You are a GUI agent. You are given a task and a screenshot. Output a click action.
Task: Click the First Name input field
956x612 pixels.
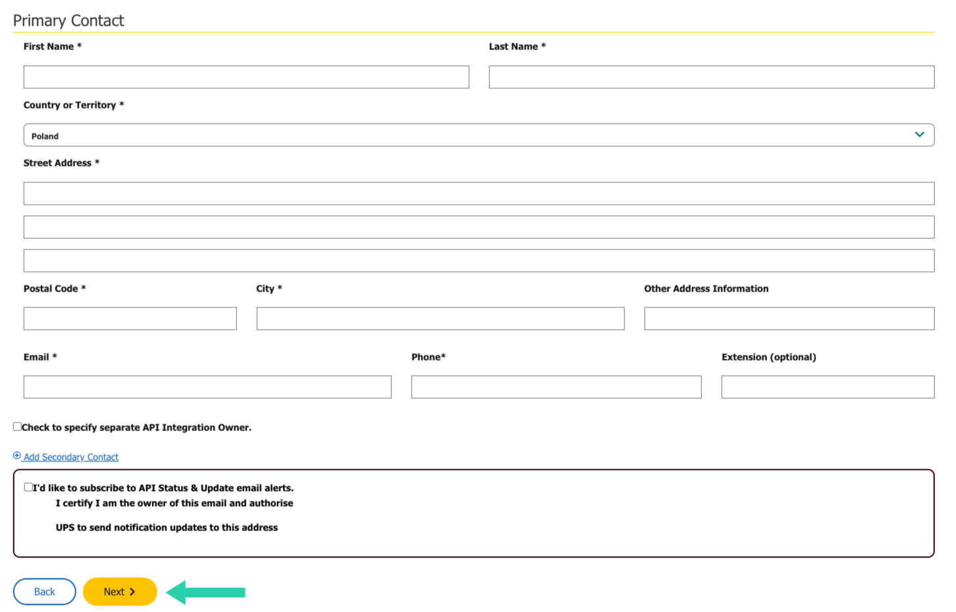point(246,77)
